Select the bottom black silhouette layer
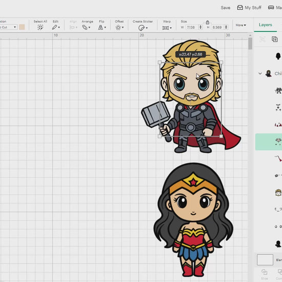282x282 pixels. click(x=278, y=244)
